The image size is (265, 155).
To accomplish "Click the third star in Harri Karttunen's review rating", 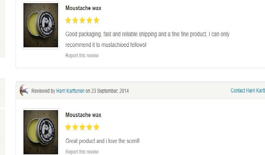I will coord(82,127).
